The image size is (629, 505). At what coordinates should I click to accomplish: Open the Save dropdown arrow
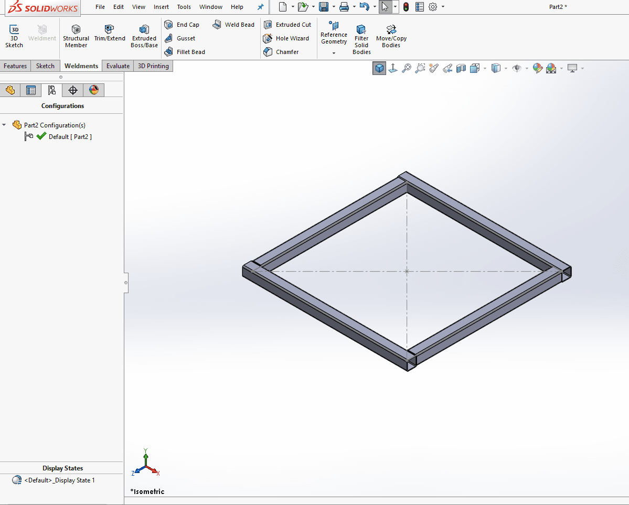tap(334, 7)
